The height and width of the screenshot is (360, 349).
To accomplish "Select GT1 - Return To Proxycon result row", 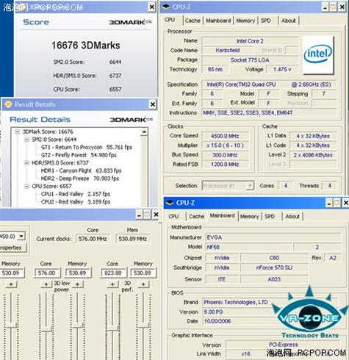I will click(87, 147).
